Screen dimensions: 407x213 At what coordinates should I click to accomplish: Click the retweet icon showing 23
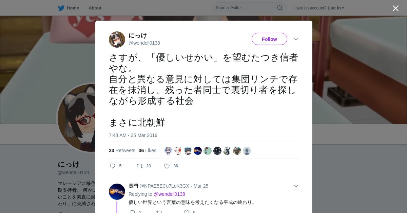coord(139,166)
